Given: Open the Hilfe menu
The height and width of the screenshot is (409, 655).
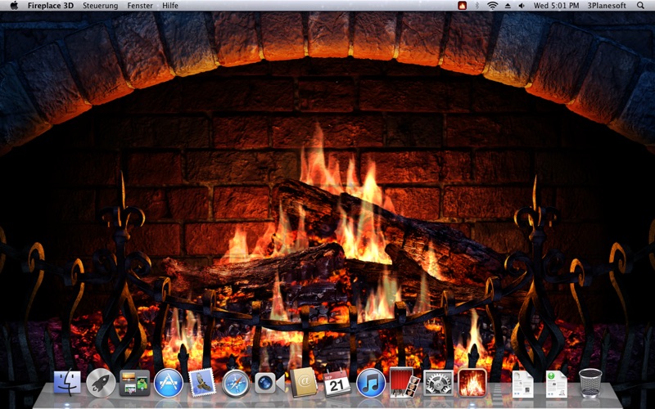Looking at the screenshot, I should (x=170, y=6).
